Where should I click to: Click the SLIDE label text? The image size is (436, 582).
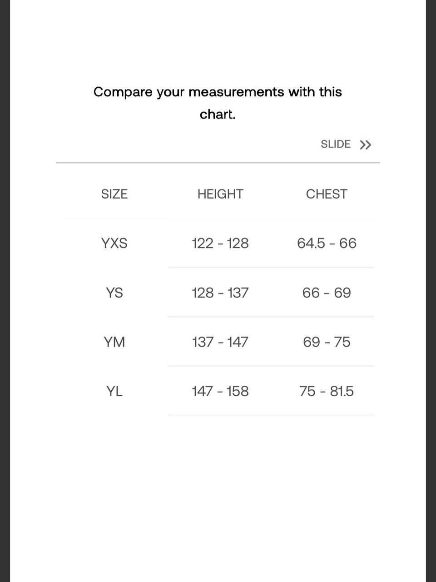pyautogui.click(x=336, y=144)
